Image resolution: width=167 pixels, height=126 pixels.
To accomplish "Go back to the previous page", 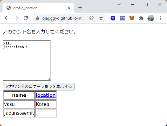I will point(7,18).
